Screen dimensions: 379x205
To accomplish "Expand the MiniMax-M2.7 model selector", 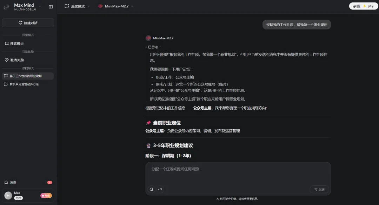I will (116, 6).
